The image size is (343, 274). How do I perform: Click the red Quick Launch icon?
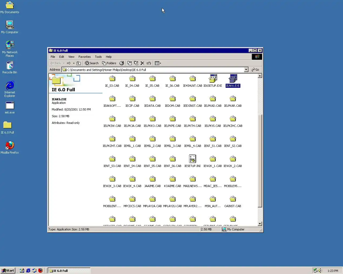pyautogui.click(x=40, y=271)
